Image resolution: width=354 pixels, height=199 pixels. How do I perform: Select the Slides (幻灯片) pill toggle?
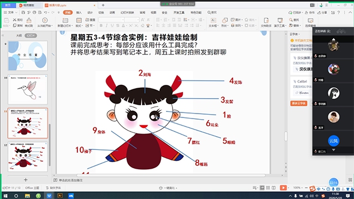[31, 36]
